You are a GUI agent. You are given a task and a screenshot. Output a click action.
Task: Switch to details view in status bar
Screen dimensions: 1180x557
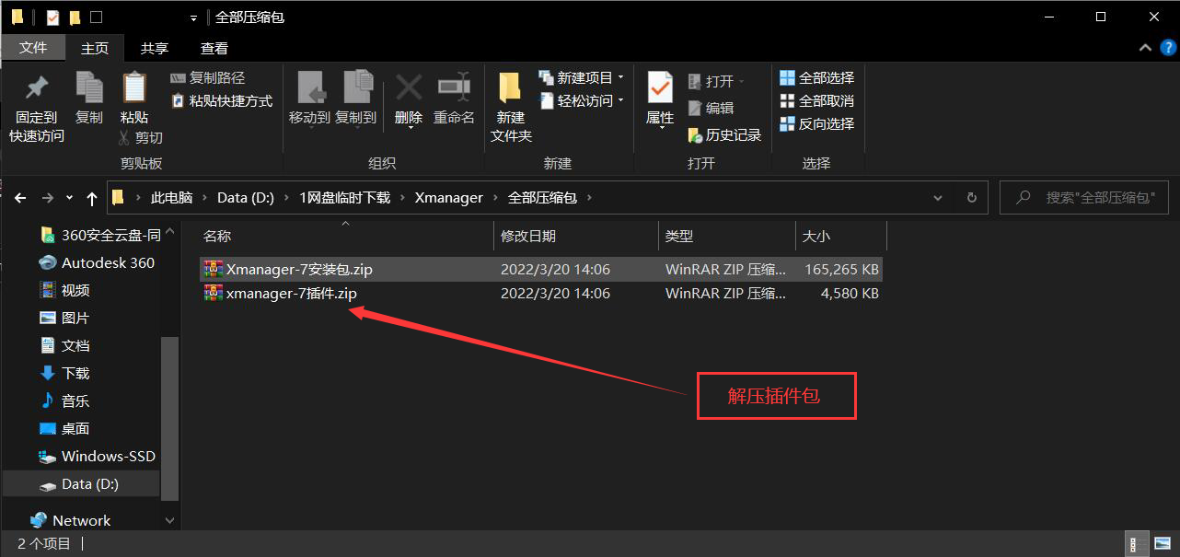point(1133,544)
